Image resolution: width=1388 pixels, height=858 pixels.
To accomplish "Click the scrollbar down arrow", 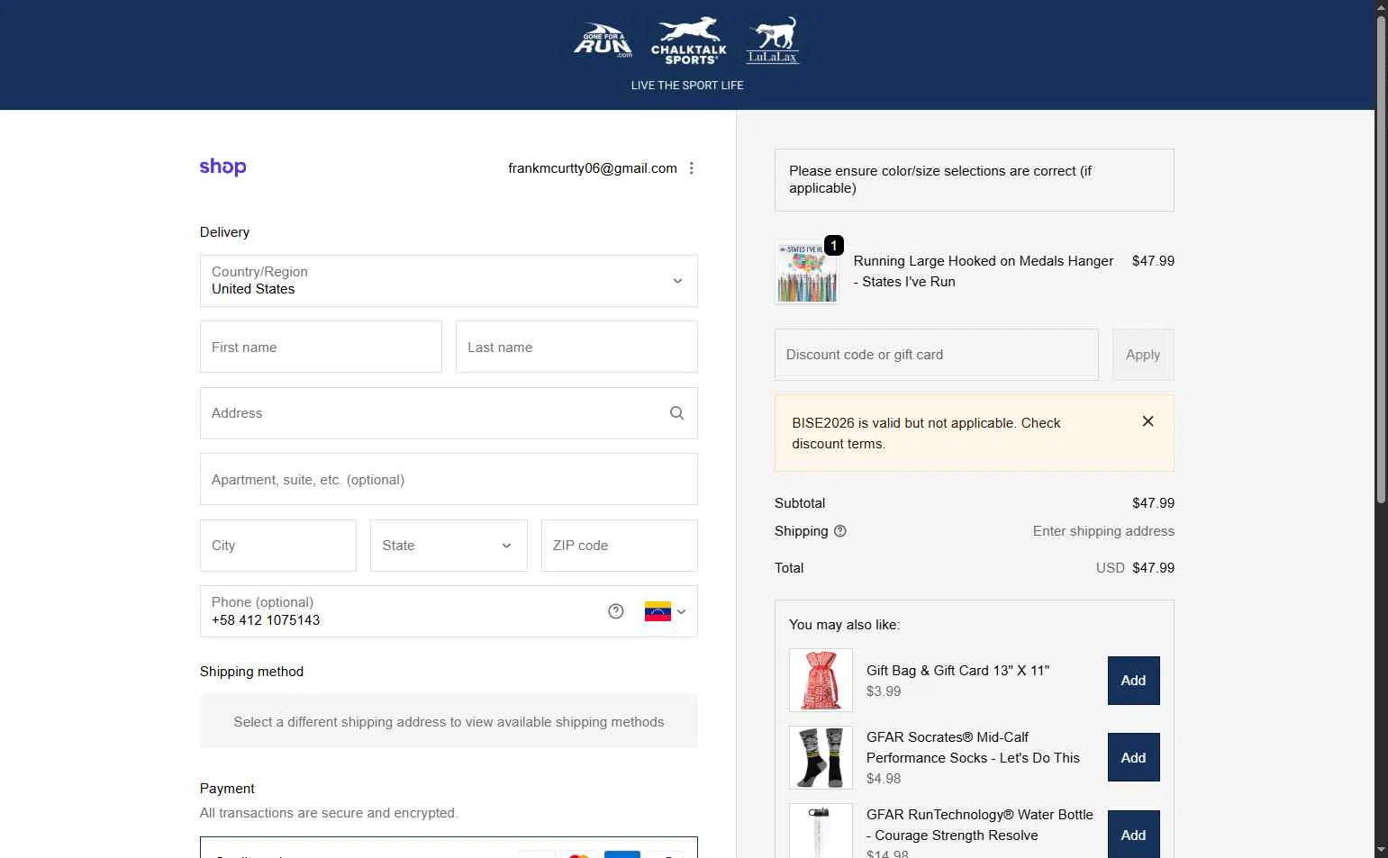I will pyautogui.click(x=1381, y=850).
